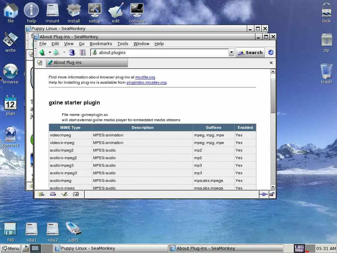Screen dimensions: 337x253
Task: Open Address Book from the status bar
Action: 76,194
